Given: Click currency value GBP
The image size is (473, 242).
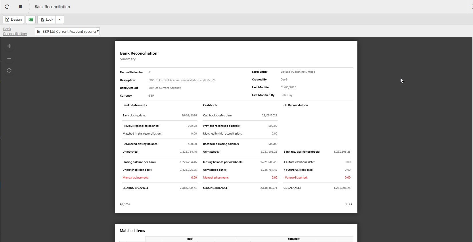Looking at the screenshot, I should coord(151,96).
